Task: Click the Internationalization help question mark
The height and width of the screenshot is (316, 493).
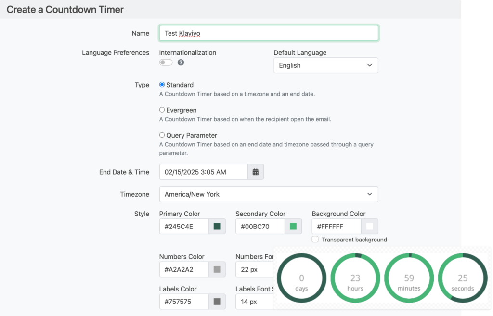Action: click(x=181, y=62)
